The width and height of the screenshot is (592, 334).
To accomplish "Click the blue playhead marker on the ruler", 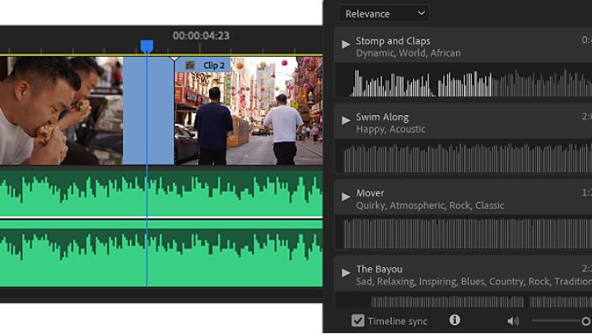I will [147, 46].
